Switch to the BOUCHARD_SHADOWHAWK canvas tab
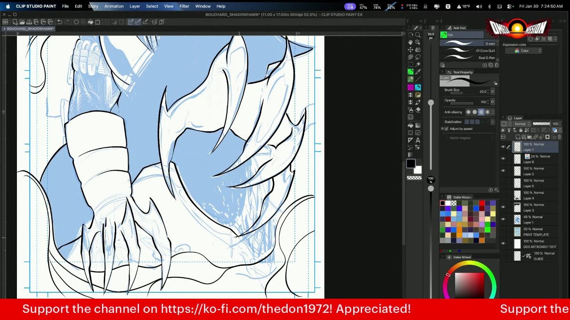The width and height of the screenshot is (570, 320). click(x=30, y=29)
